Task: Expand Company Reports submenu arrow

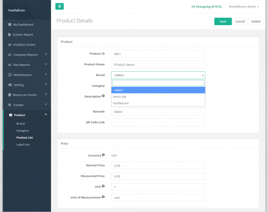Action: pyautogui.click(x=46, y=54)
